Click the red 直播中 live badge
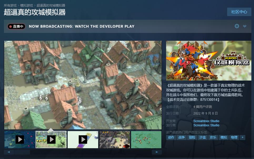This screenshot has height=159, width=254. pyautogui.click(x=16, y=26)
